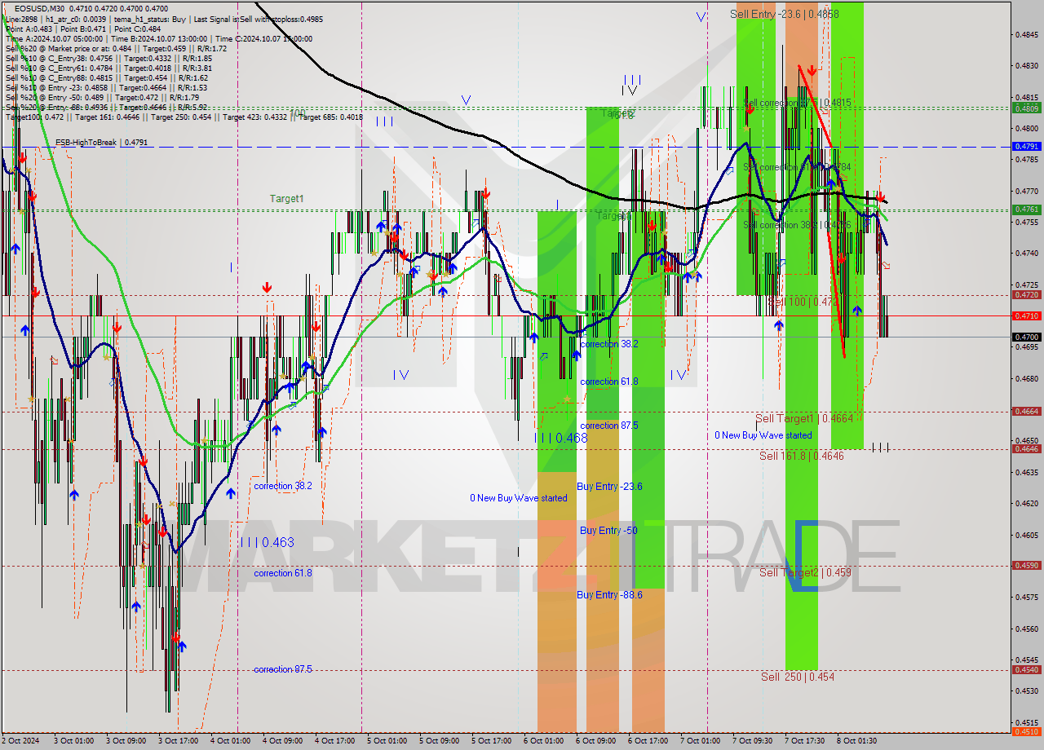This screenshot has width=1044, height=750.
Task: Click the 'Point A:0.483' info line
Action: (29, 29)
